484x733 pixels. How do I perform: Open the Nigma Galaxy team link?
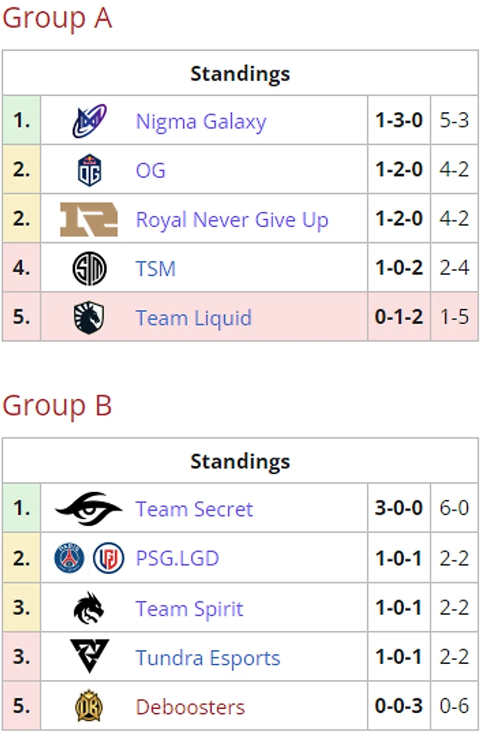click(x=201, y=122)
